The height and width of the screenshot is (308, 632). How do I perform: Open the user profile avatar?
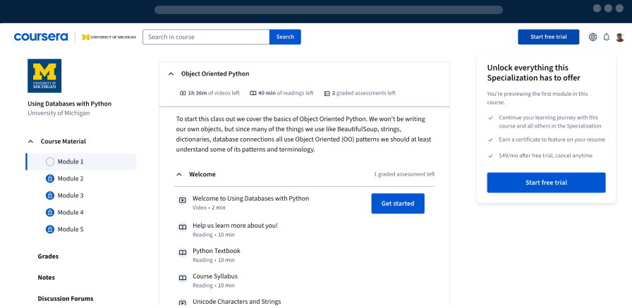tap(620, 37)
